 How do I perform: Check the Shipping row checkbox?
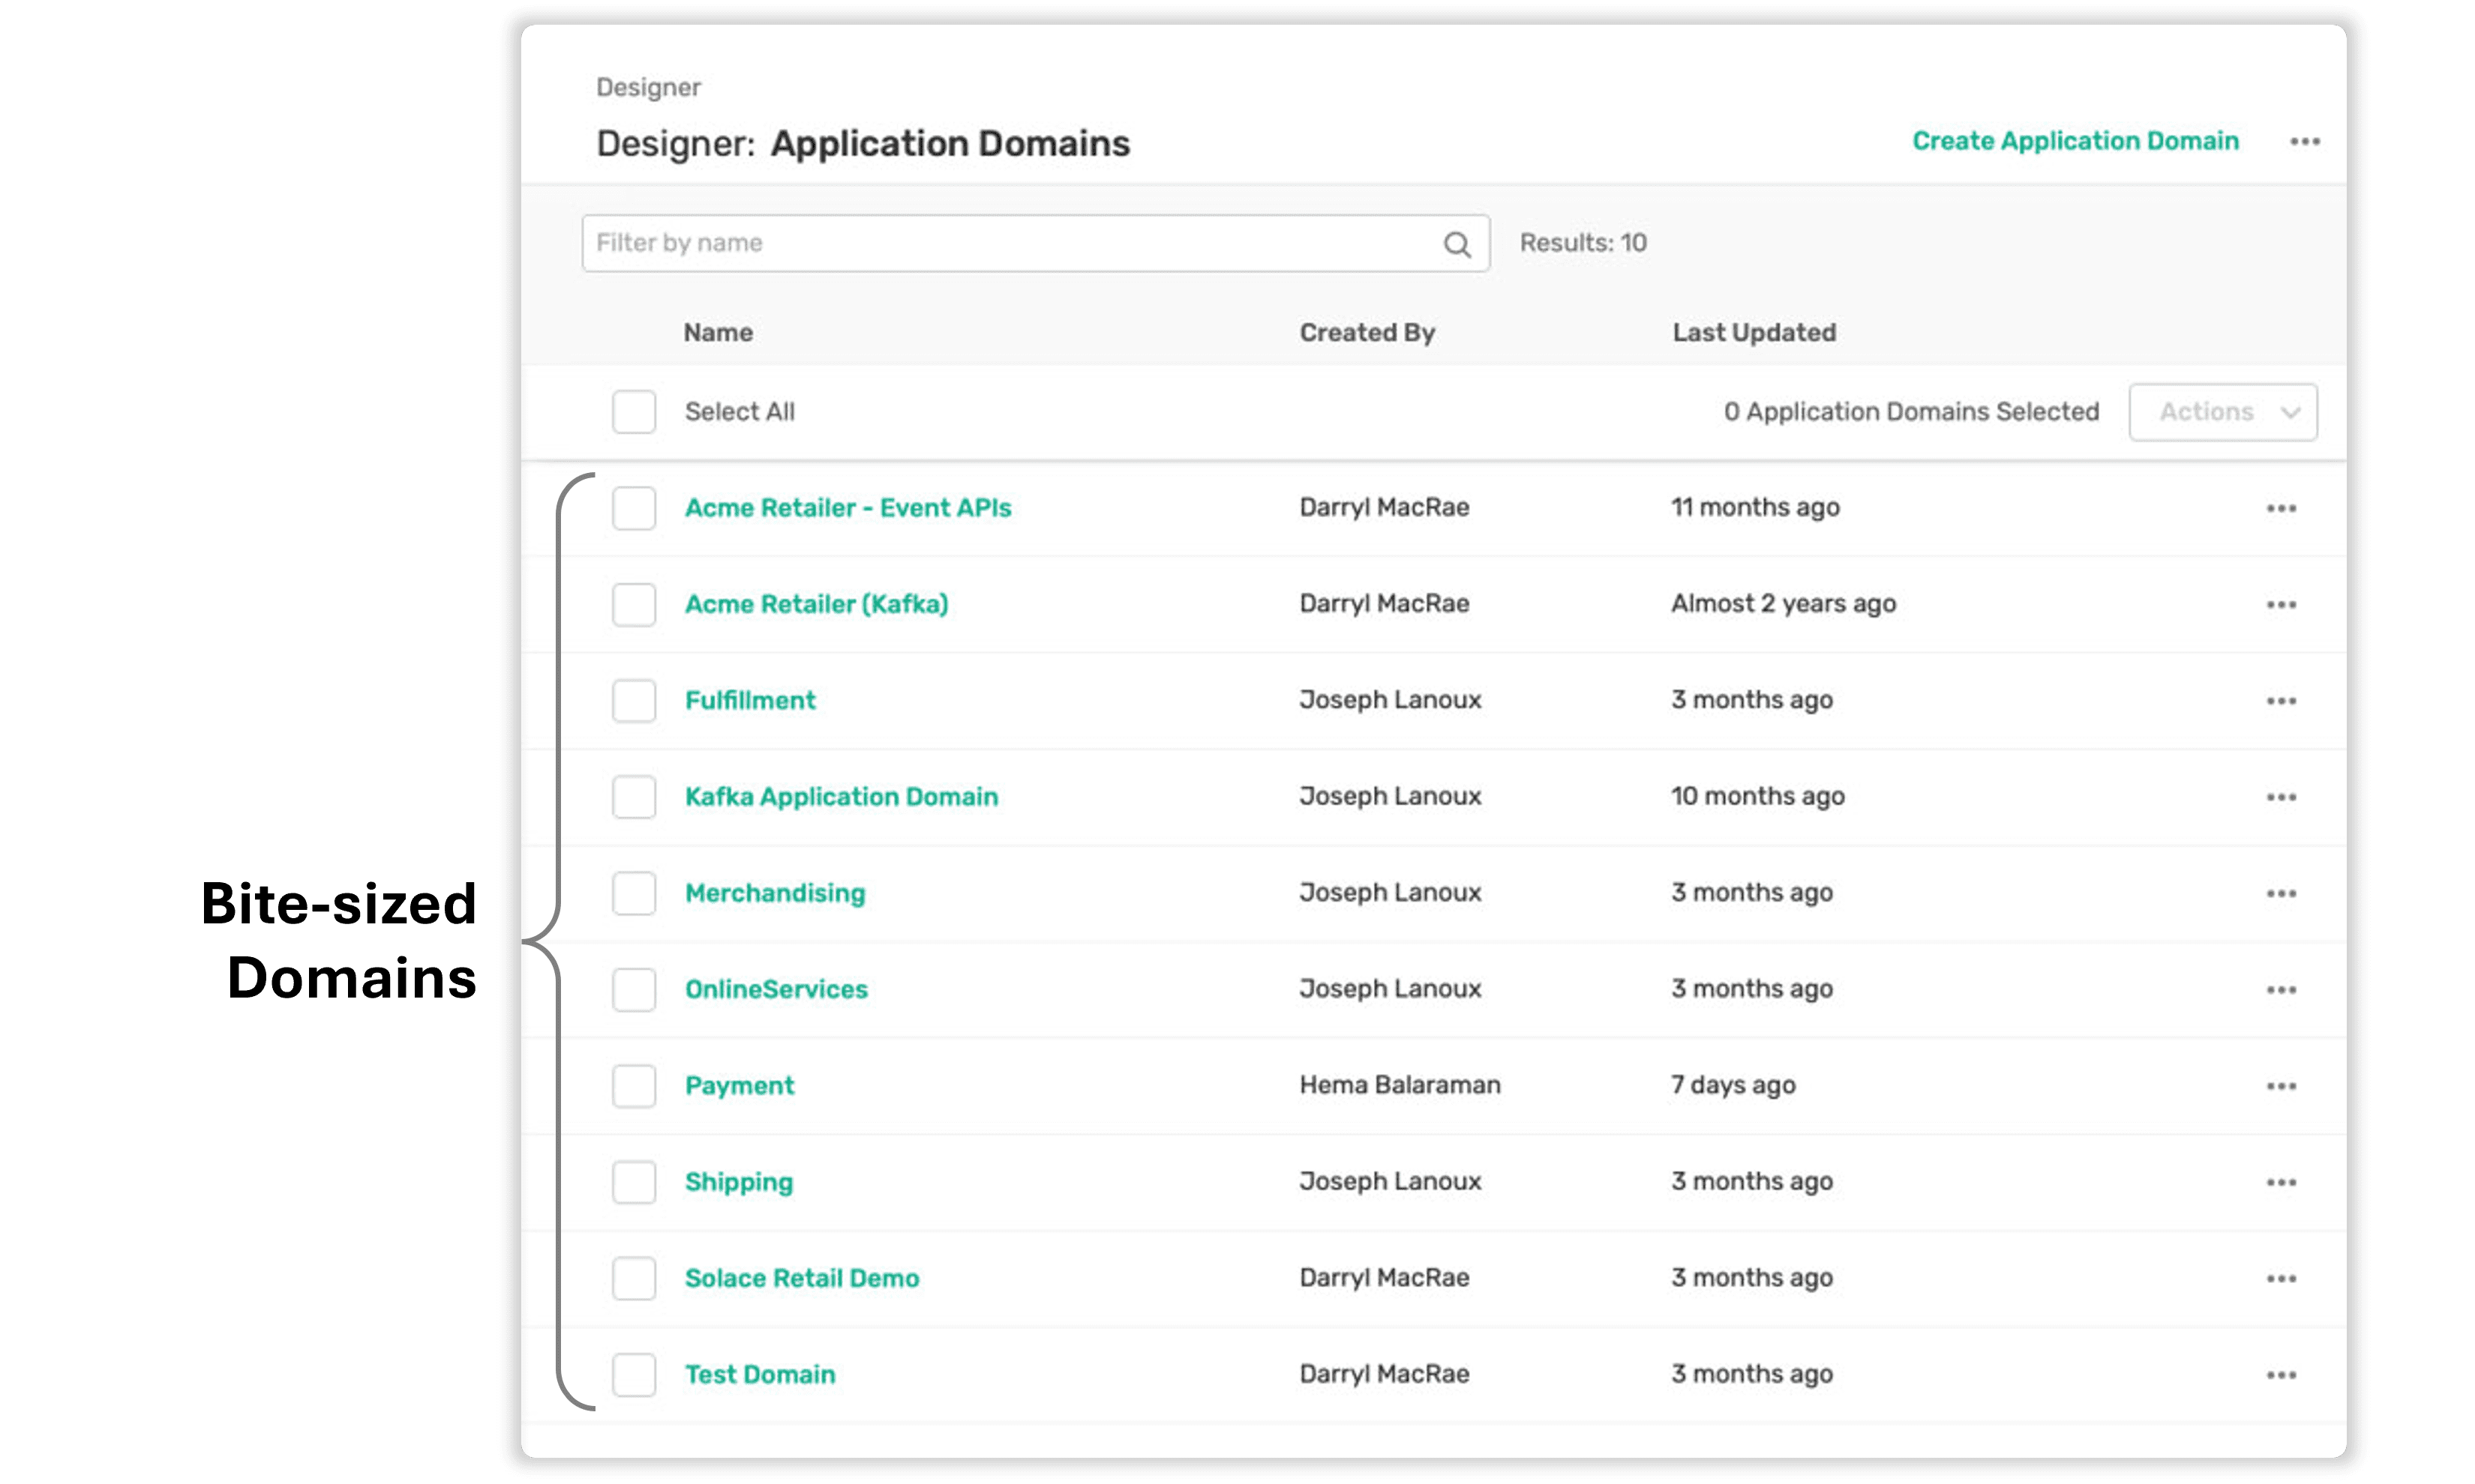coord(633,1182)
